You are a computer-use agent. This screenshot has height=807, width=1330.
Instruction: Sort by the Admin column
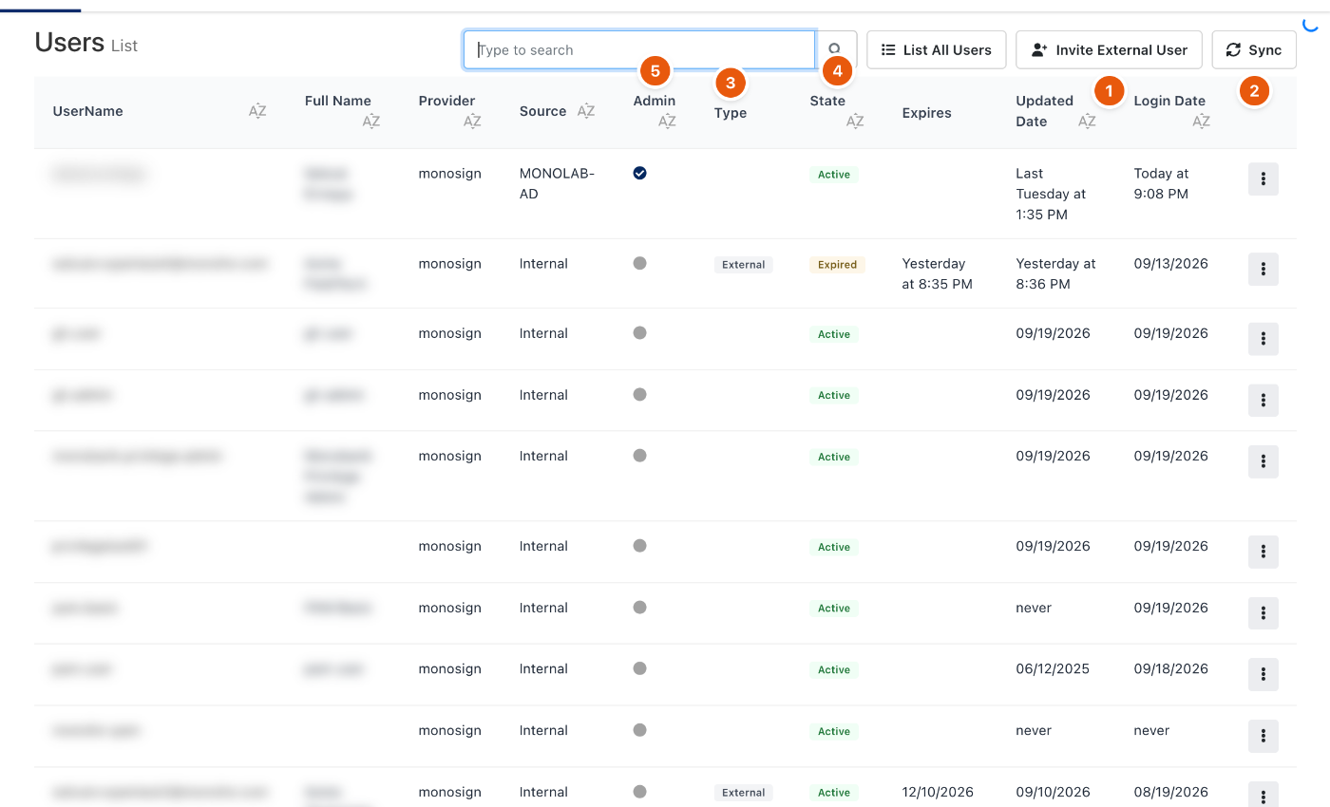click(667, 122)
